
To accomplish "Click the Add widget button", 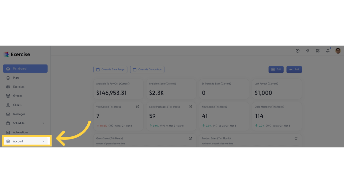I will coord(294,70).
